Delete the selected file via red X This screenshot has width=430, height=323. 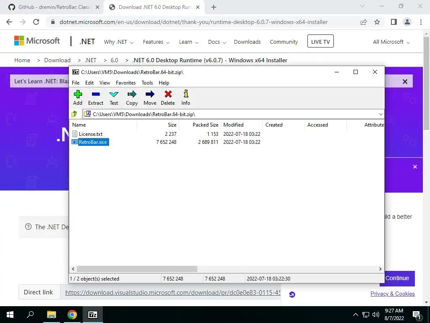(168, 98)
